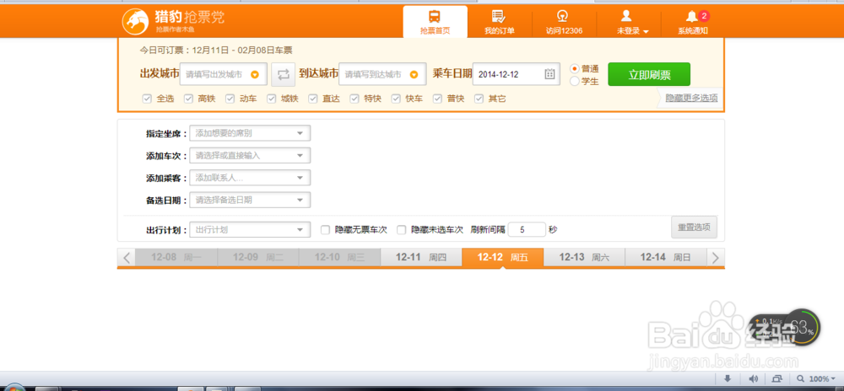Toggle the 快车 checkbox

396,99
